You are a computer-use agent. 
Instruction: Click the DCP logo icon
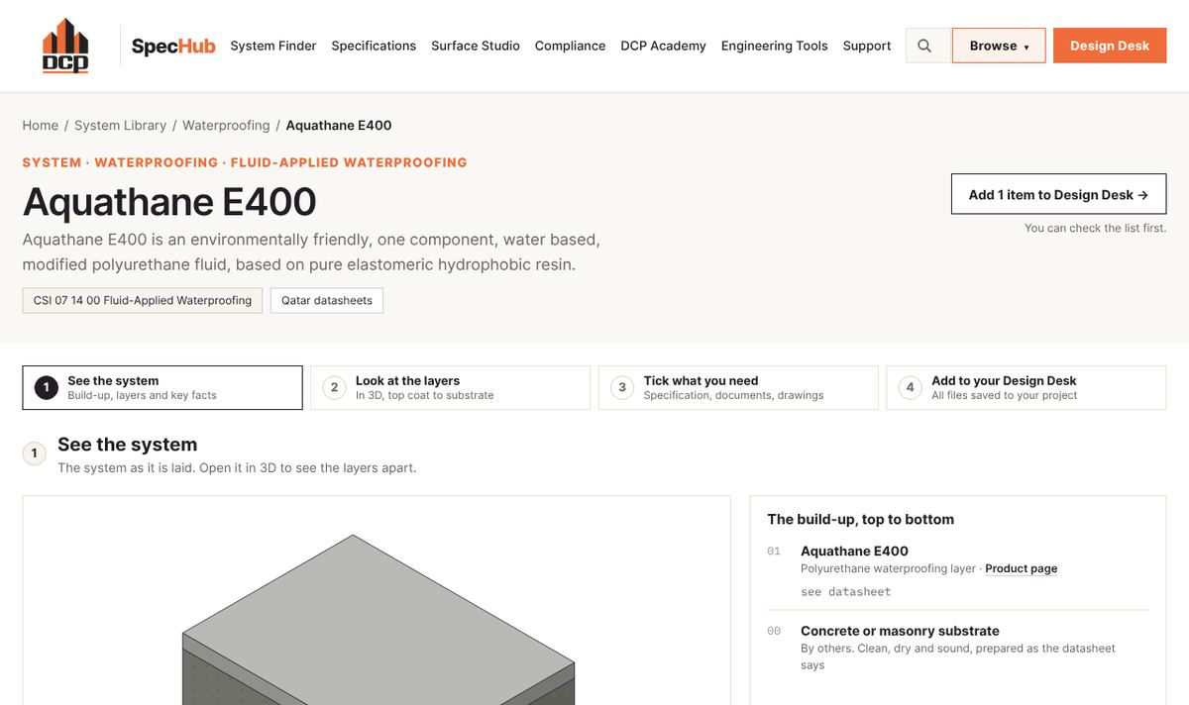65,46
